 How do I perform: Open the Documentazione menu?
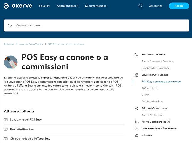point(96,6)
